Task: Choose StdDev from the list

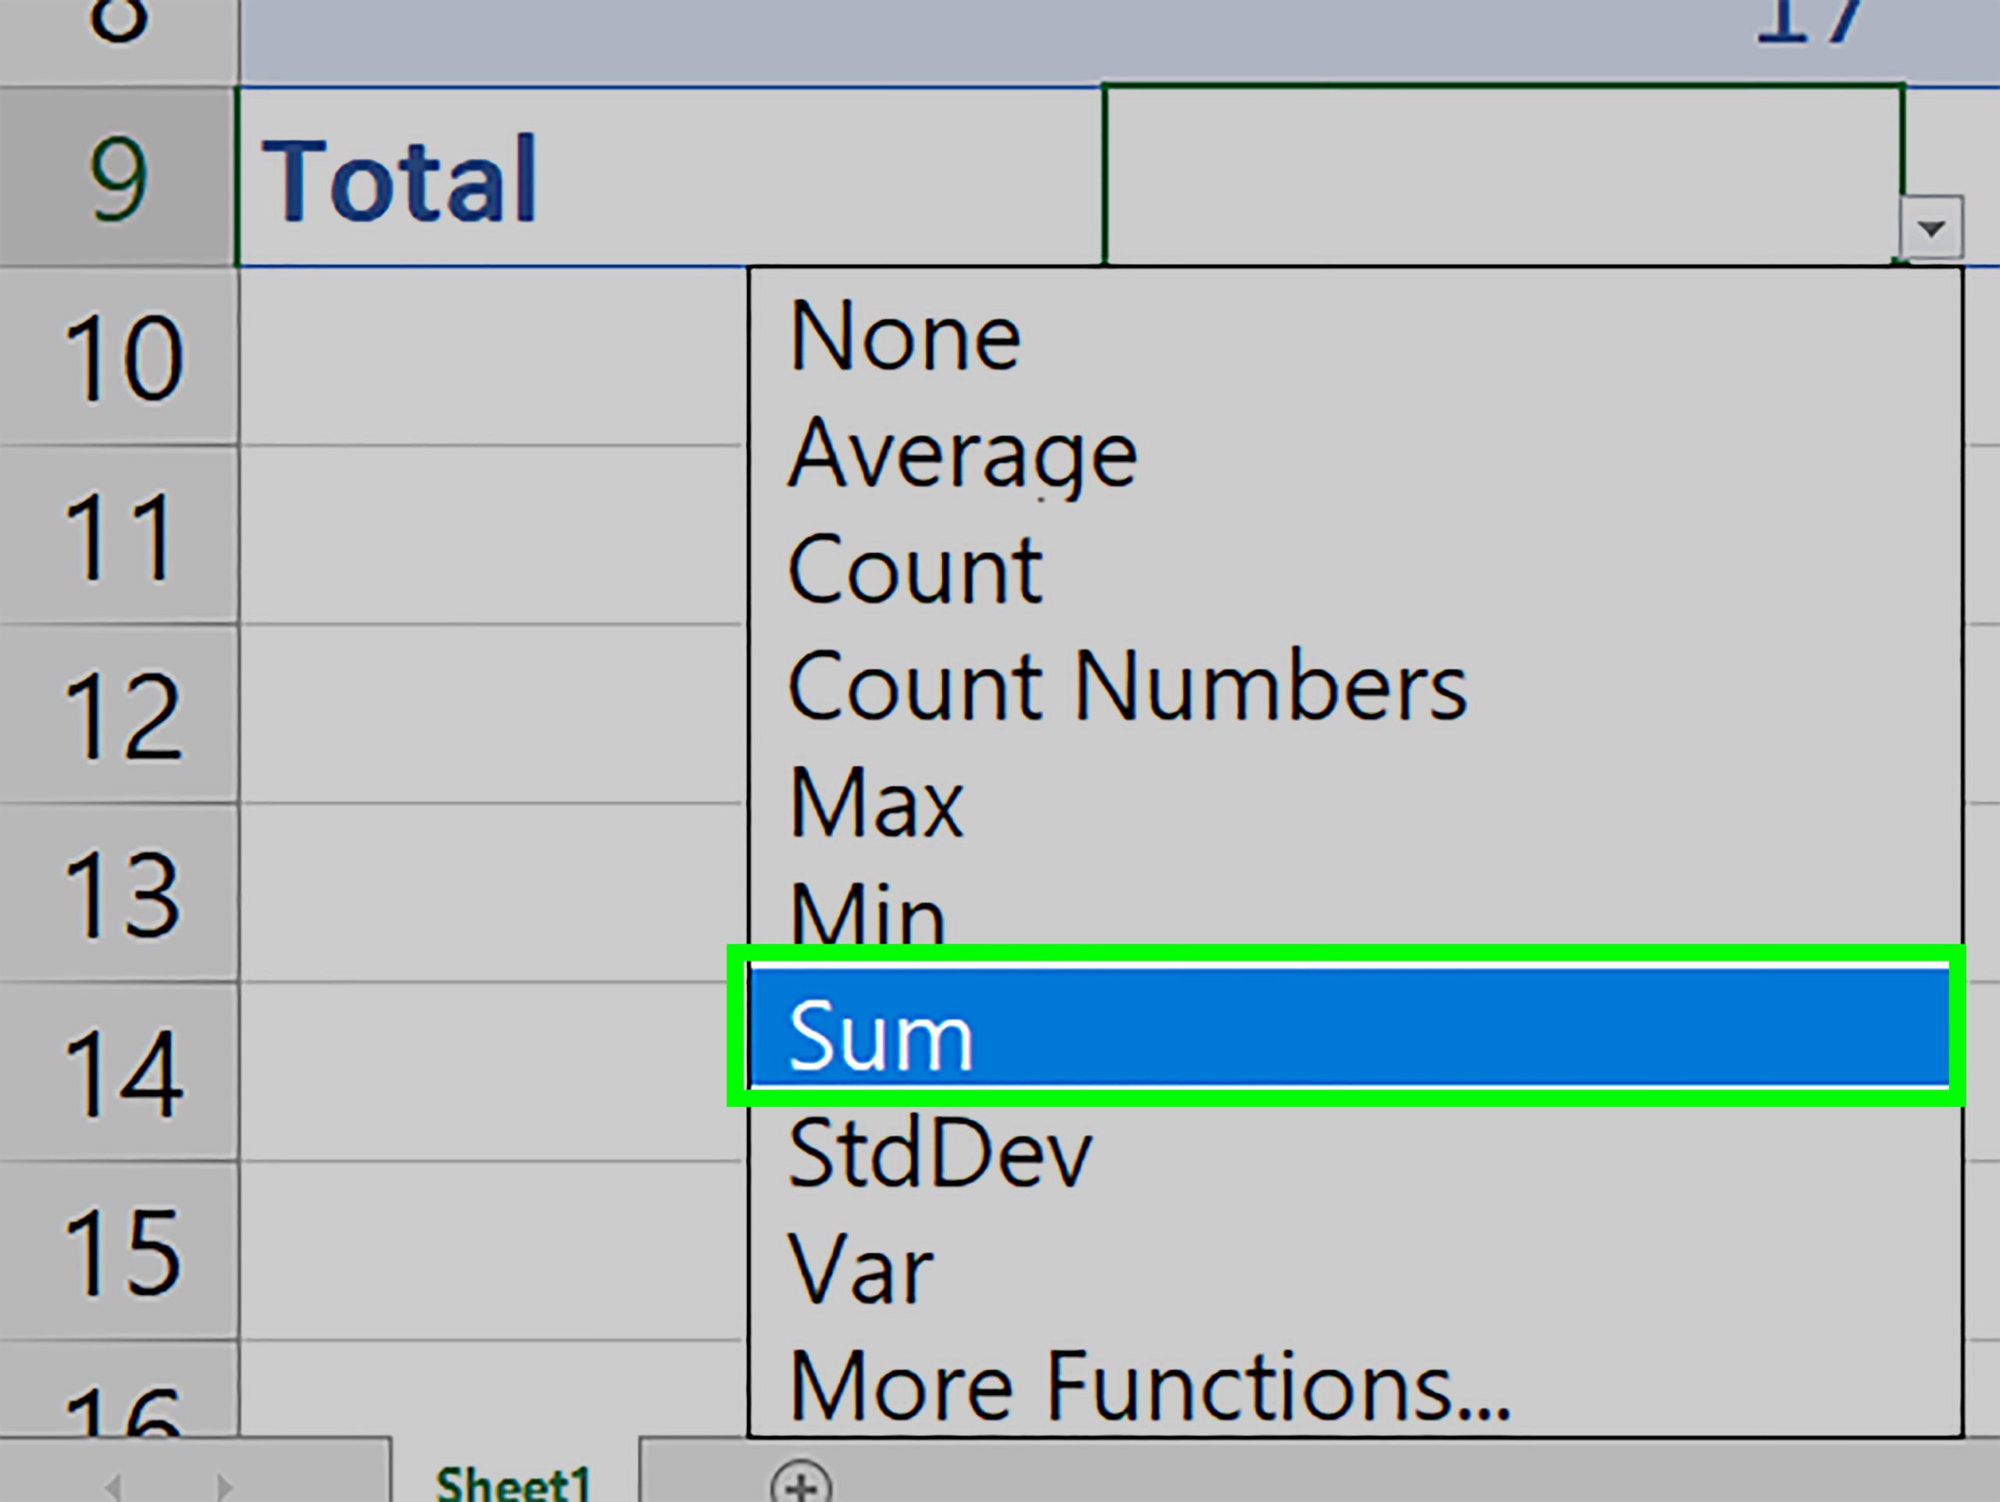Action: pyautogui.click(x=1355, y=1152)
